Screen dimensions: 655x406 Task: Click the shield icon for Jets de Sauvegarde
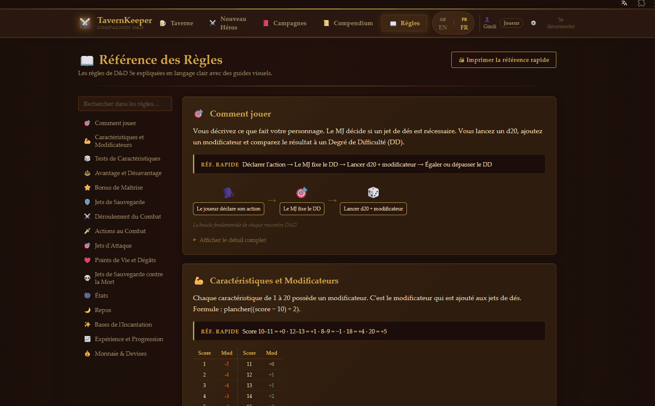[x=88, y=202]
